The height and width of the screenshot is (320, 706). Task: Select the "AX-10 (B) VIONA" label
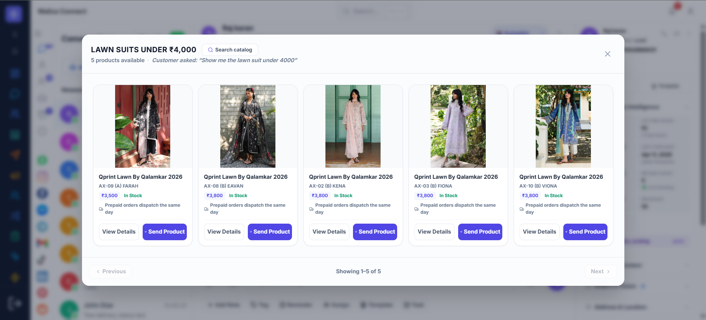click(x=538, y=186)
